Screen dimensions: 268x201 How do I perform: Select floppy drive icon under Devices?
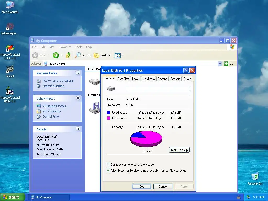click(94, 108)
